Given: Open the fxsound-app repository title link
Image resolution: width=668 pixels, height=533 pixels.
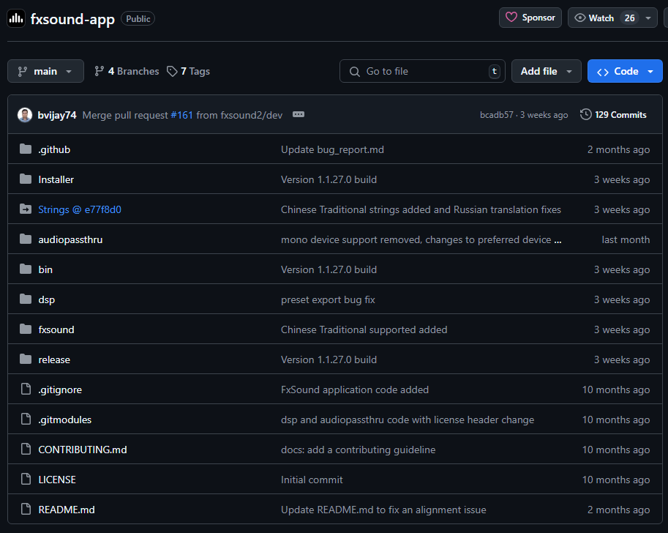Looking at the screenshot, I should click(x=72, y=19).
